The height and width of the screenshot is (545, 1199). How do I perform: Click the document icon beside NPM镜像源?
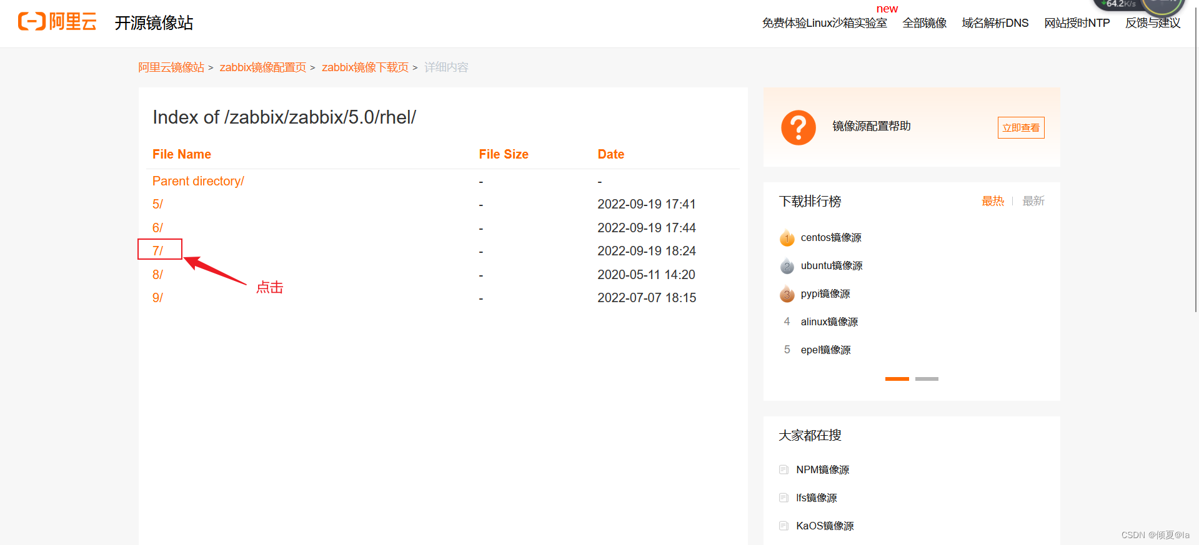point(784,469)
